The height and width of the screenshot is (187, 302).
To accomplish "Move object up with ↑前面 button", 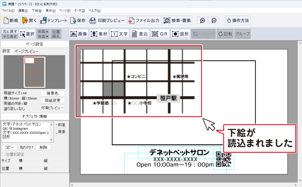I will [x=61, y=125].
